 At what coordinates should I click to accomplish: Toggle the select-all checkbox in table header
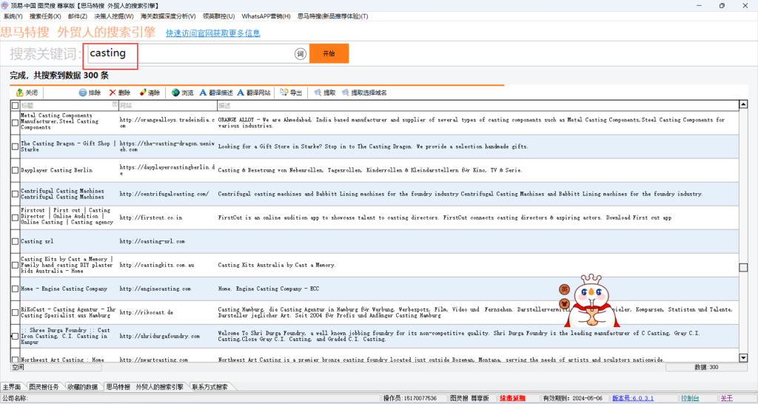15,106
